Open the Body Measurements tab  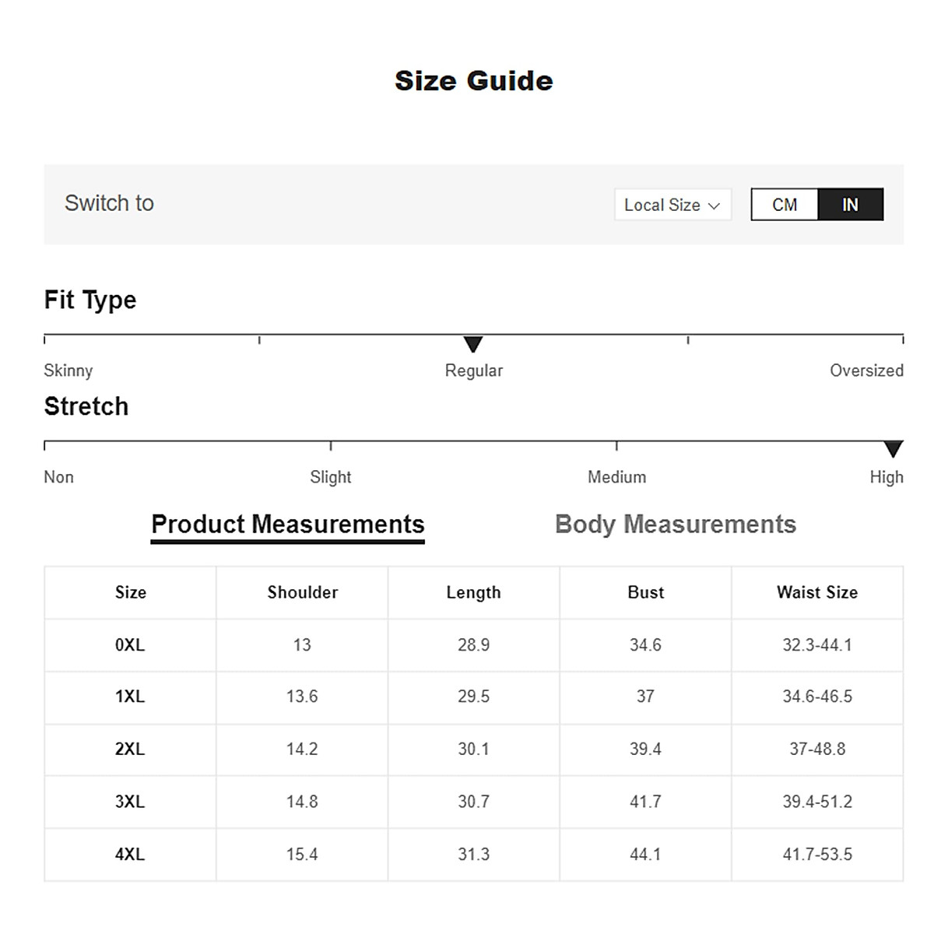coord(676,525)
